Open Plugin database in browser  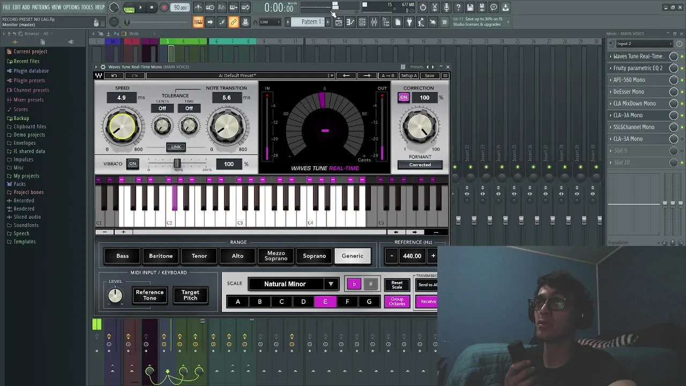(x=31, y=71)
